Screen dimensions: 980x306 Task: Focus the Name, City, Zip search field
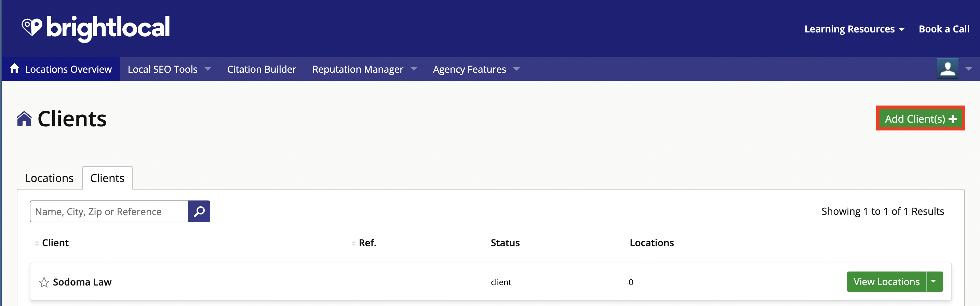click(x=109, y=211)
